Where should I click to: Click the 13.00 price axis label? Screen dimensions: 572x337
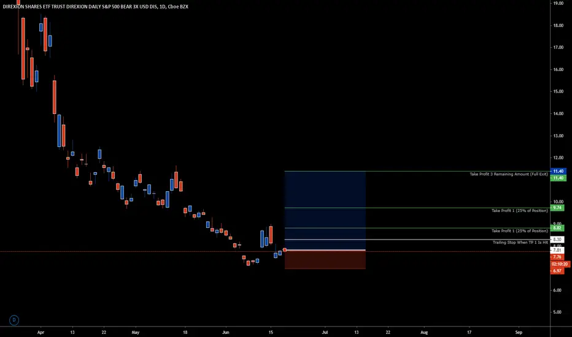(x=558, y=136)
